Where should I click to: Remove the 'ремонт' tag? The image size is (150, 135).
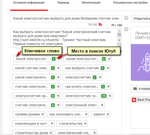coord(108,114)
